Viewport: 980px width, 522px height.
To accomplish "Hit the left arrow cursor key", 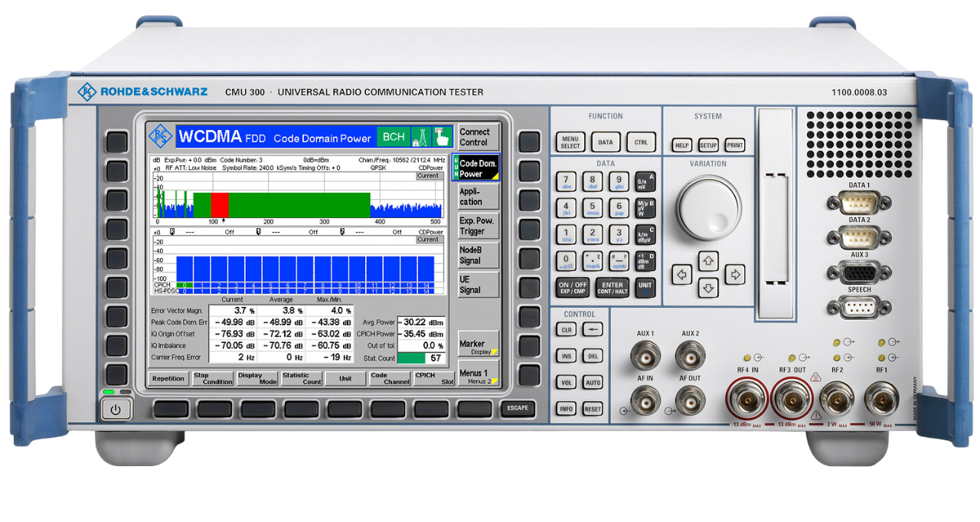I will (681, 274).
